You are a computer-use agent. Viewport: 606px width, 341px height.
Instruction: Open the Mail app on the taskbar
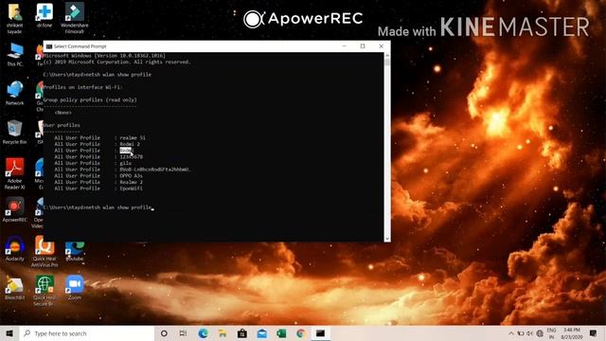point(261,333)
